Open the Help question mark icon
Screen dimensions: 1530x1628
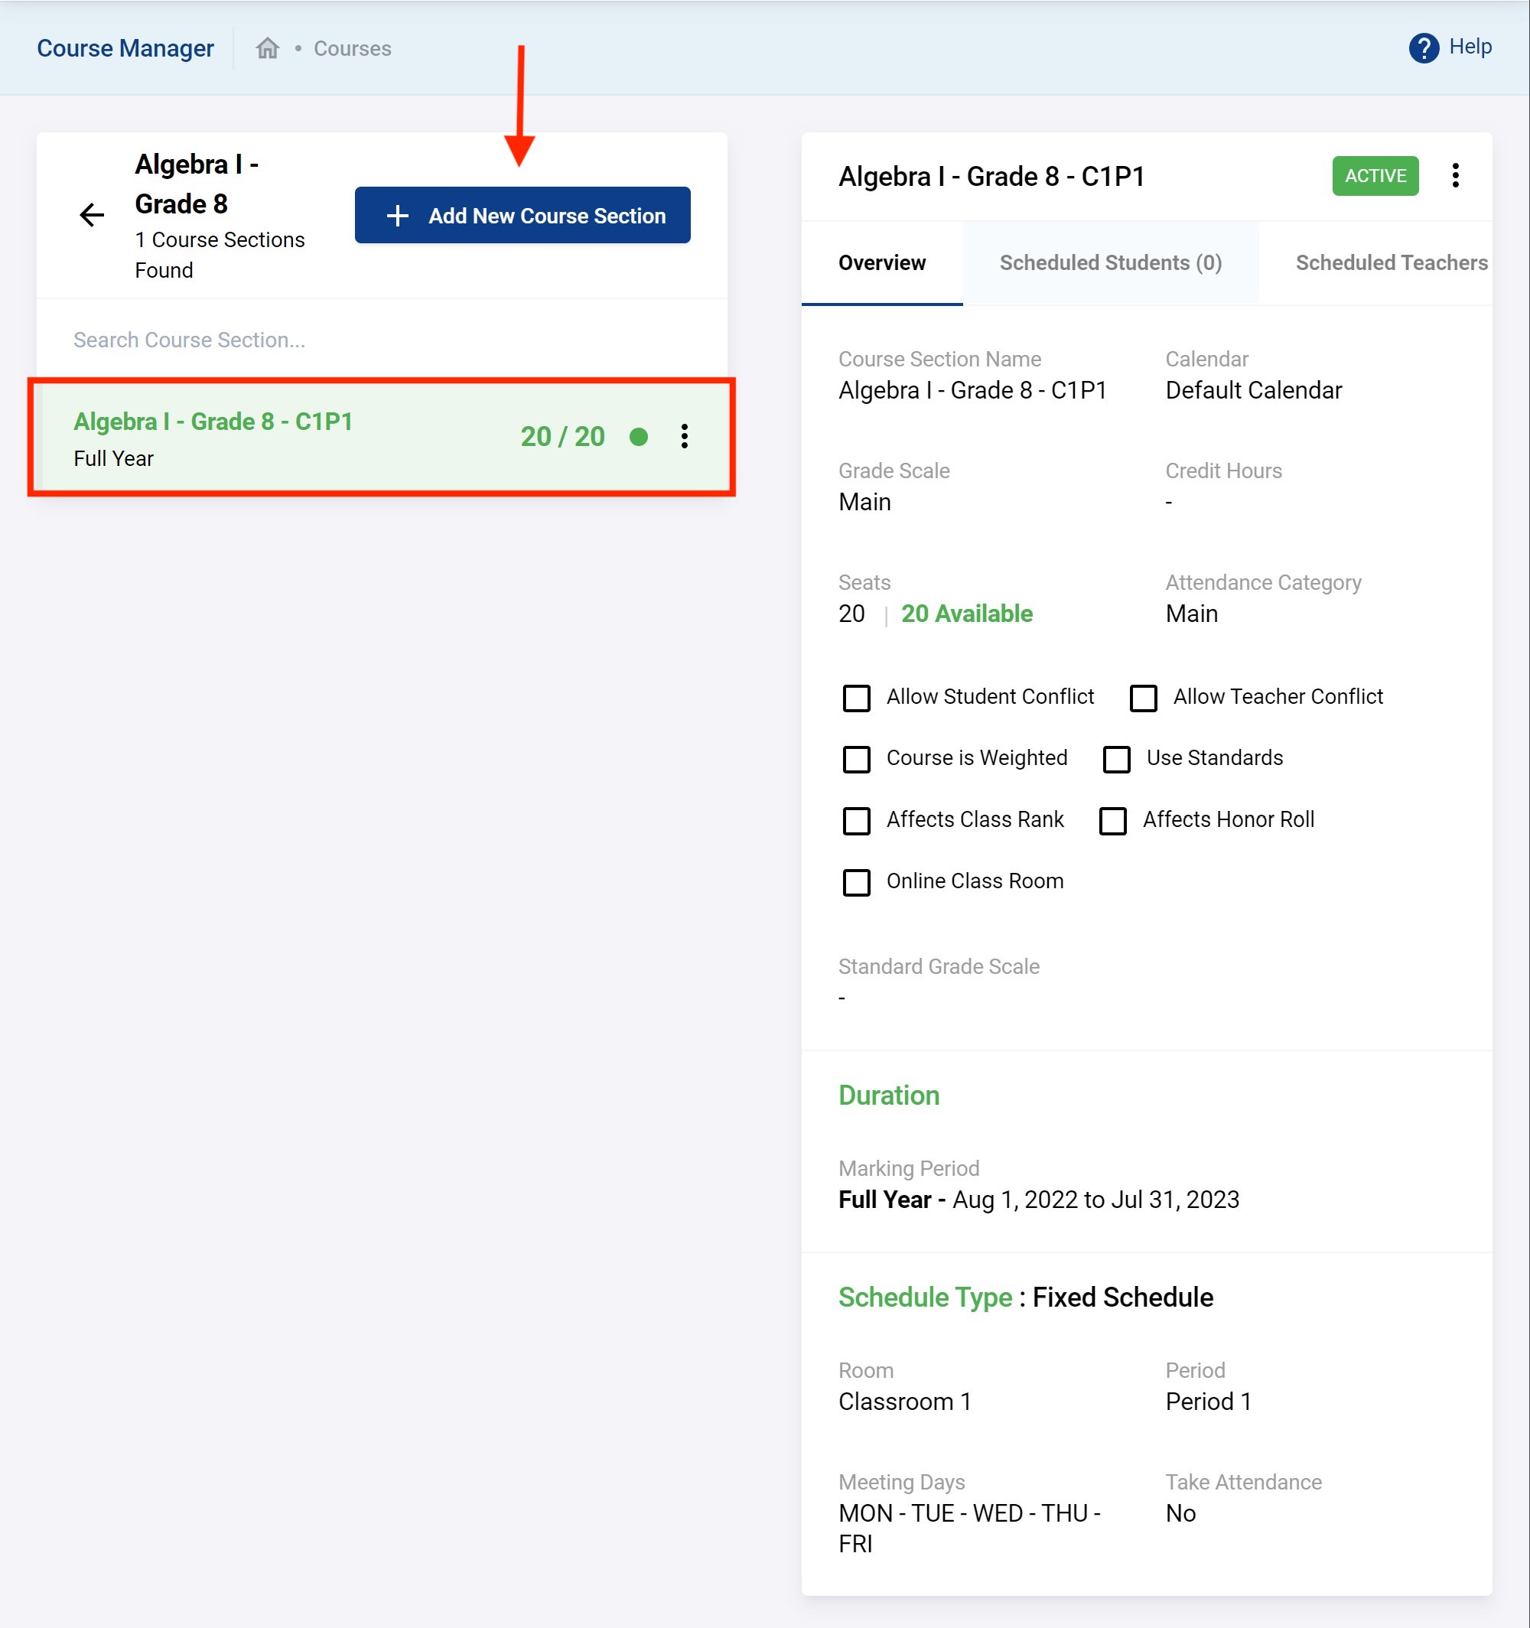click(1424, 47)
